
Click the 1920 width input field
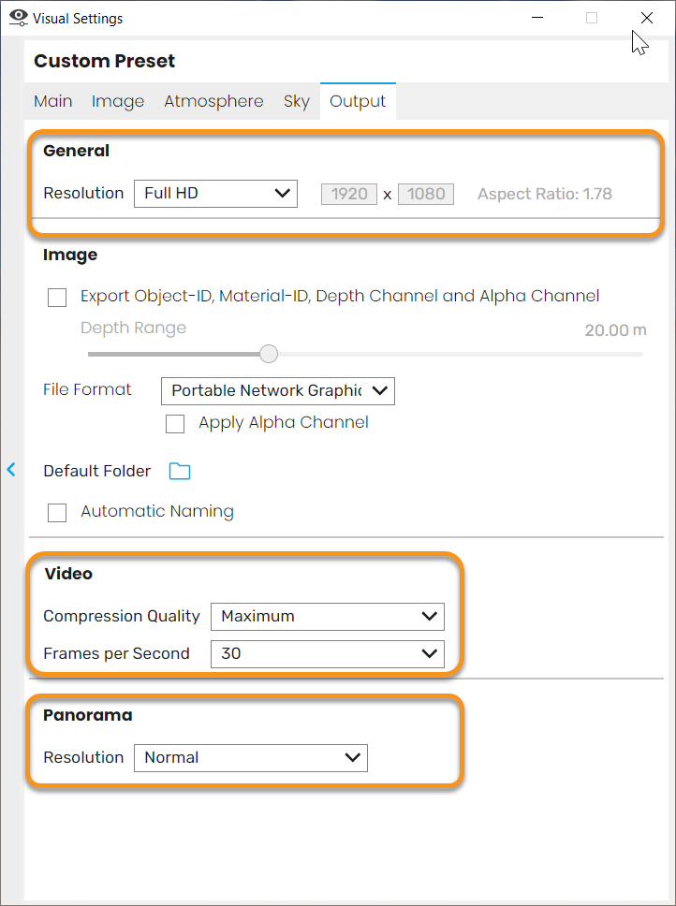tap(349, 194)
